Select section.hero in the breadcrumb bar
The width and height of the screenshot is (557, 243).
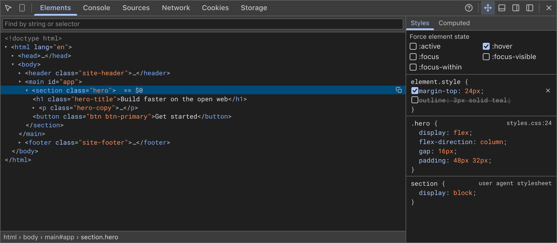[x=100, y=237]
